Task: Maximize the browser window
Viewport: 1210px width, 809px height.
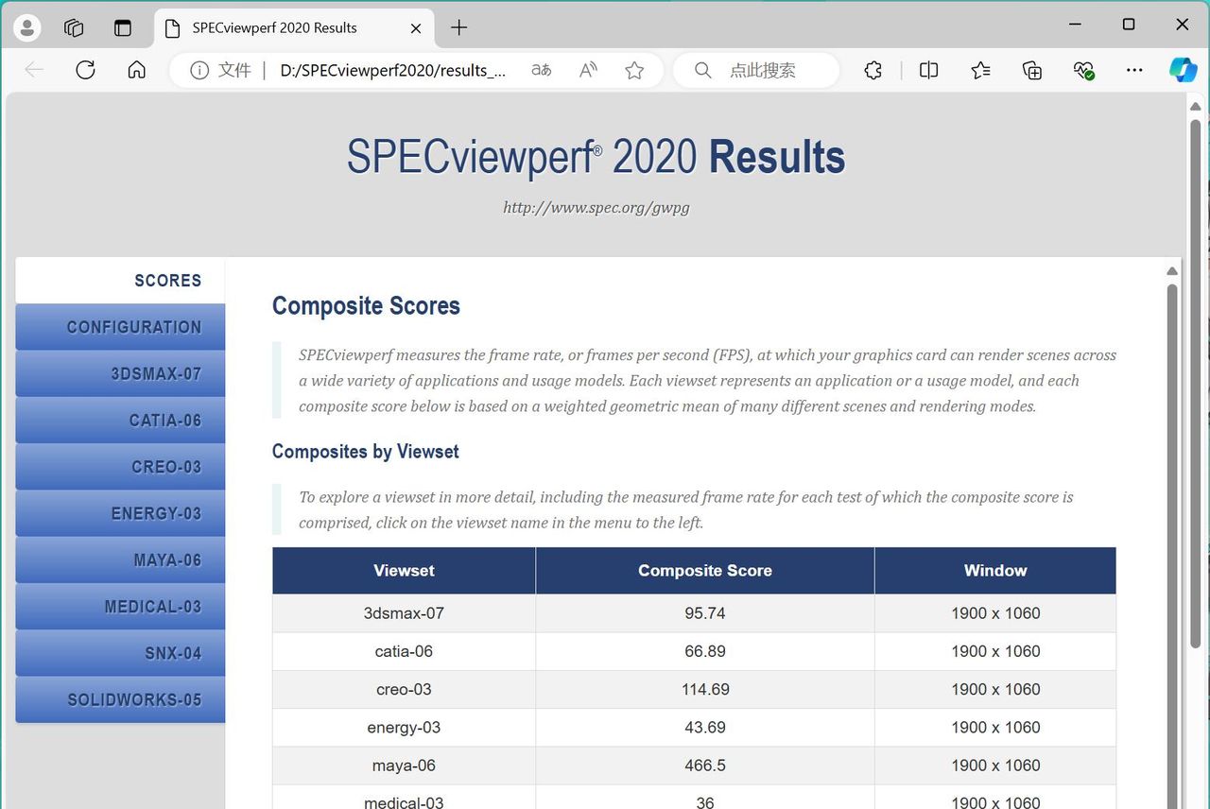Action: coord(1129,25)
